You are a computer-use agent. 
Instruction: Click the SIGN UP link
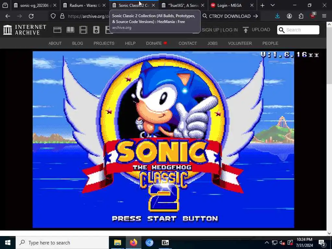pos(210,30)
